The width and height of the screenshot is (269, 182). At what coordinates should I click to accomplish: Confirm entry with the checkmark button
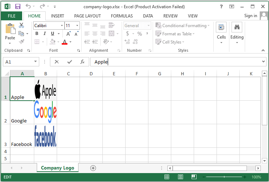tap(70, 62)
